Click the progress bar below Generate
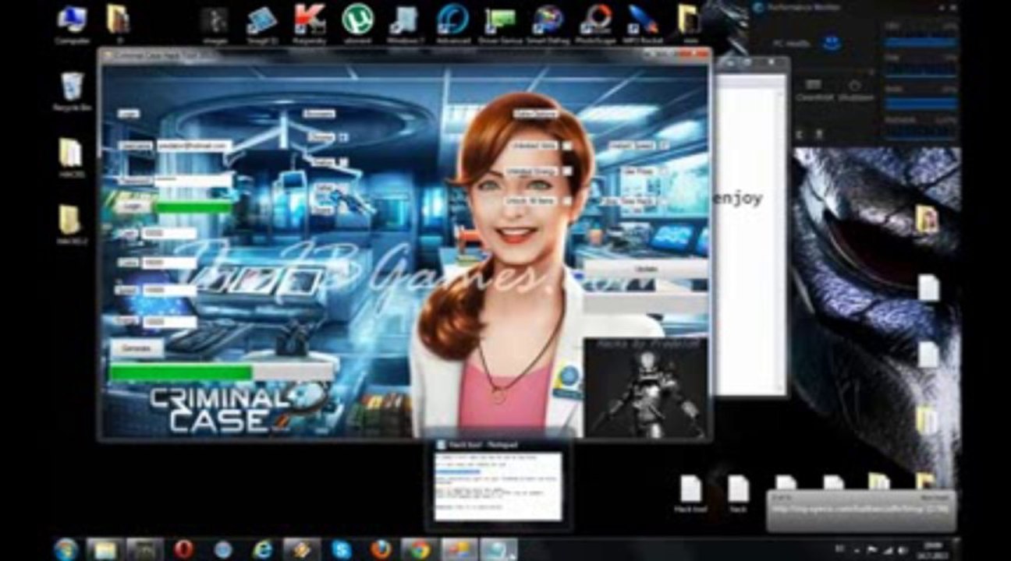Image resolution: width=1011 pixels, height=561 pixels. point(222,373)
